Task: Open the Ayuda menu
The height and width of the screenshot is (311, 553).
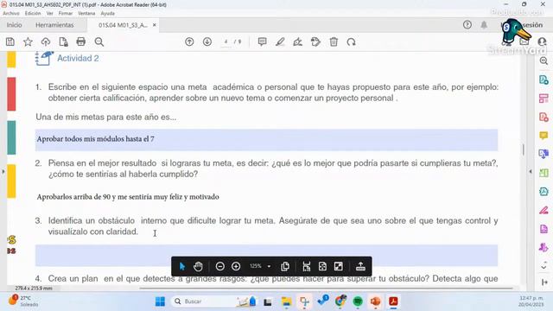Action: coord(107,14)
